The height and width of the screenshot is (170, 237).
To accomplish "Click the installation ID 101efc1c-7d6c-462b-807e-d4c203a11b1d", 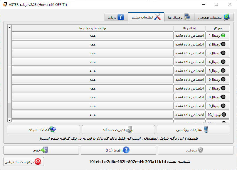I will click(x=127, y=162).
